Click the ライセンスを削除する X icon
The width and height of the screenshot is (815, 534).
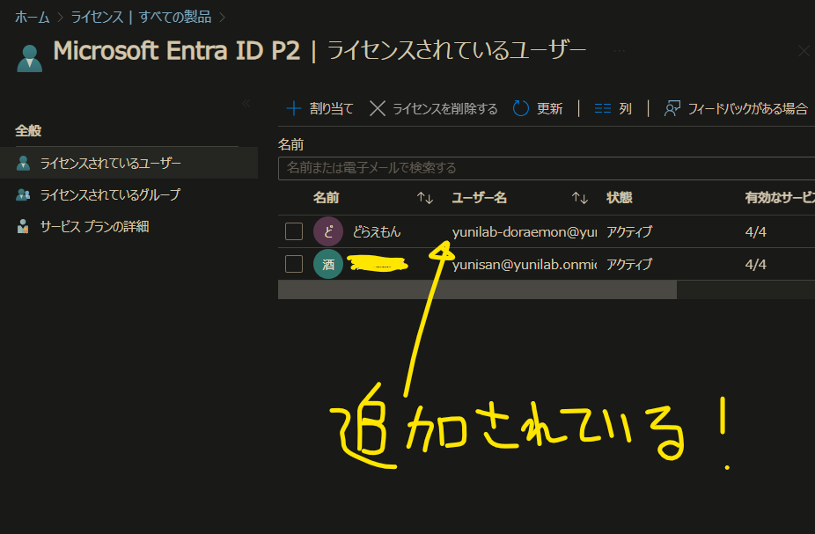378,107
